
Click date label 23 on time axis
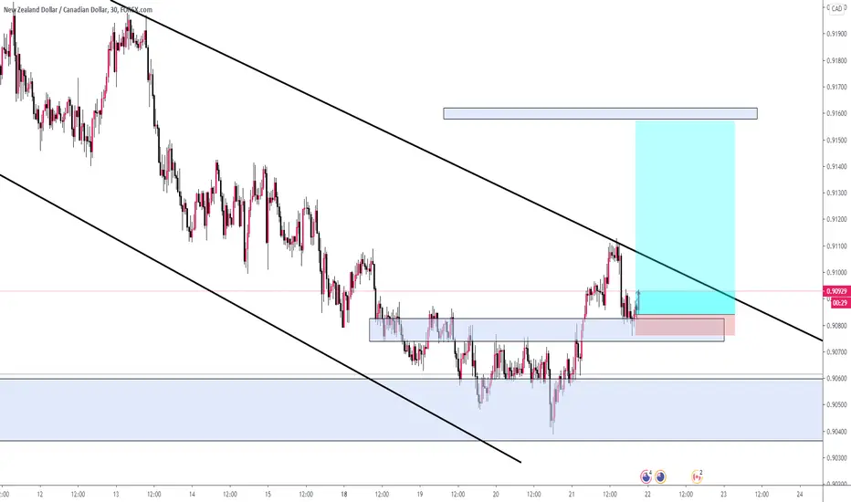tap(723, 495)
